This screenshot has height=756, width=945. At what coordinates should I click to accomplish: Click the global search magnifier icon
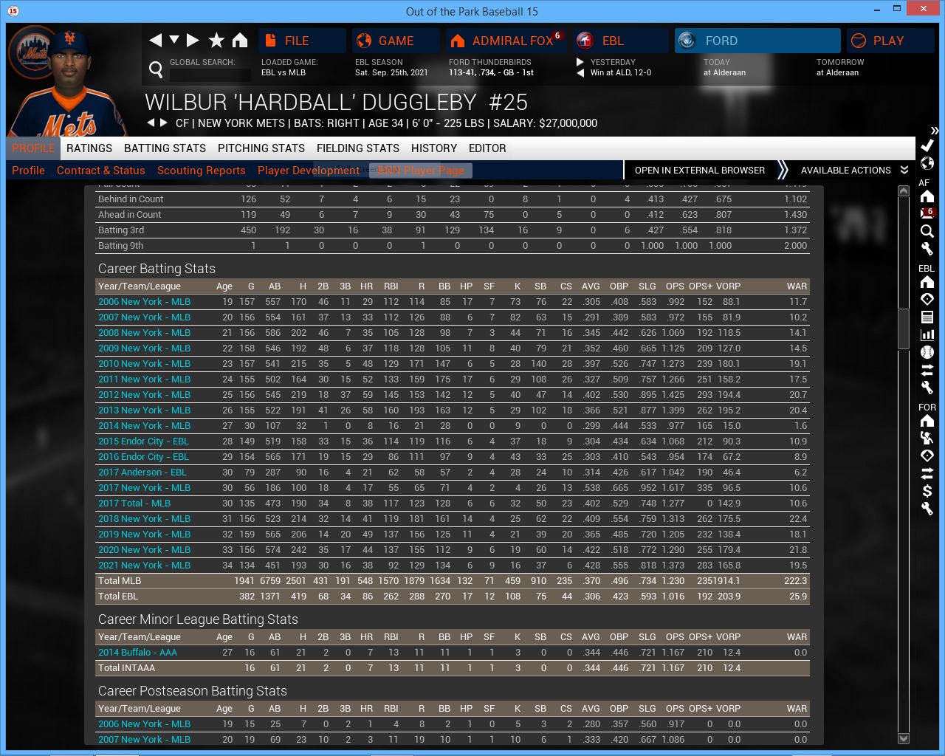click(156, 69)
